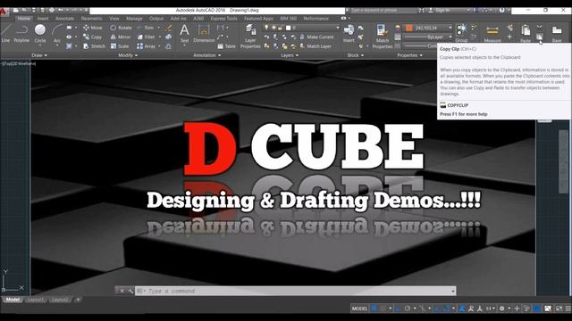This screenshot has width=572, height=321.
Task: Expand the Draw panel
Action: pos(39,55)
